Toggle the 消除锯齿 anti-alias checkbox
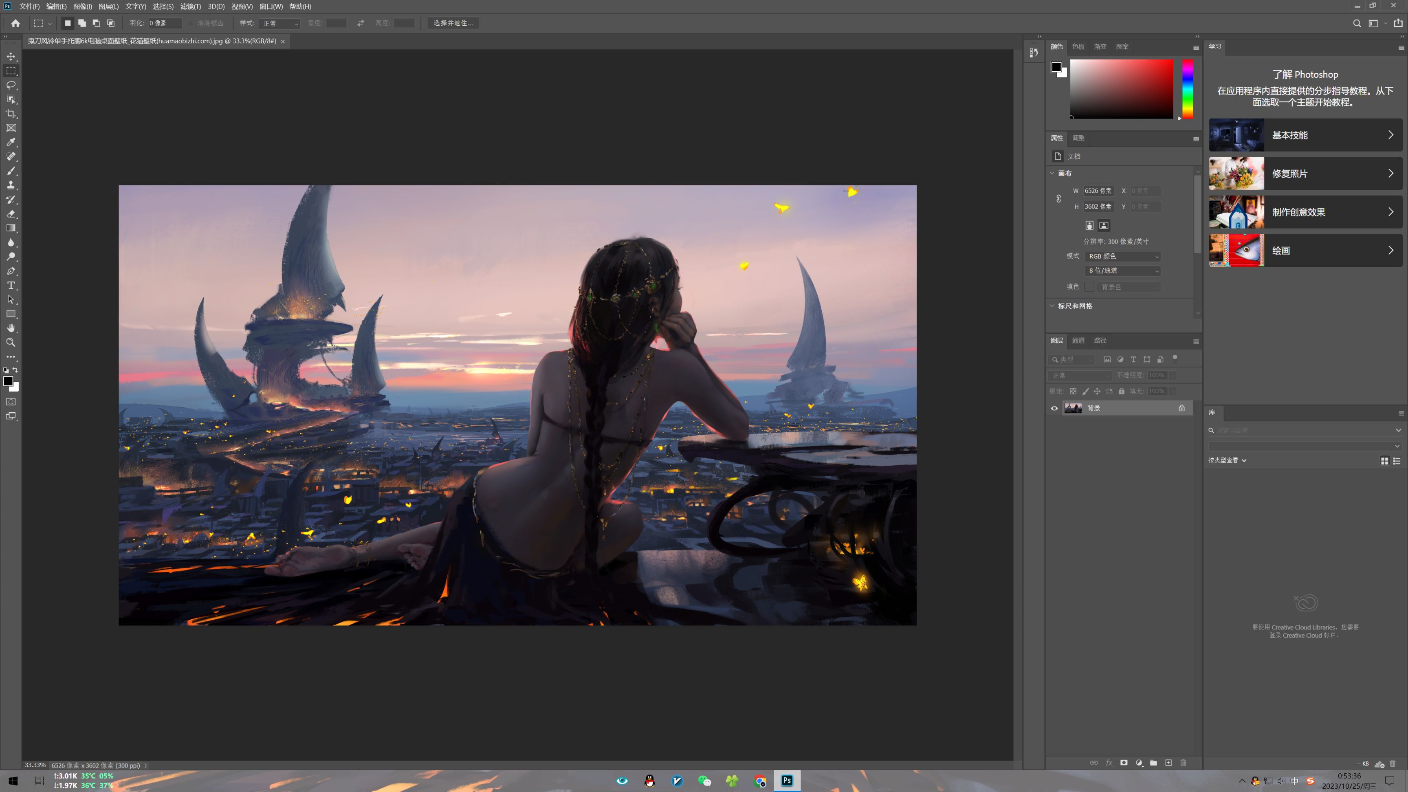1408x792 pixels. [x=191, y=24]
